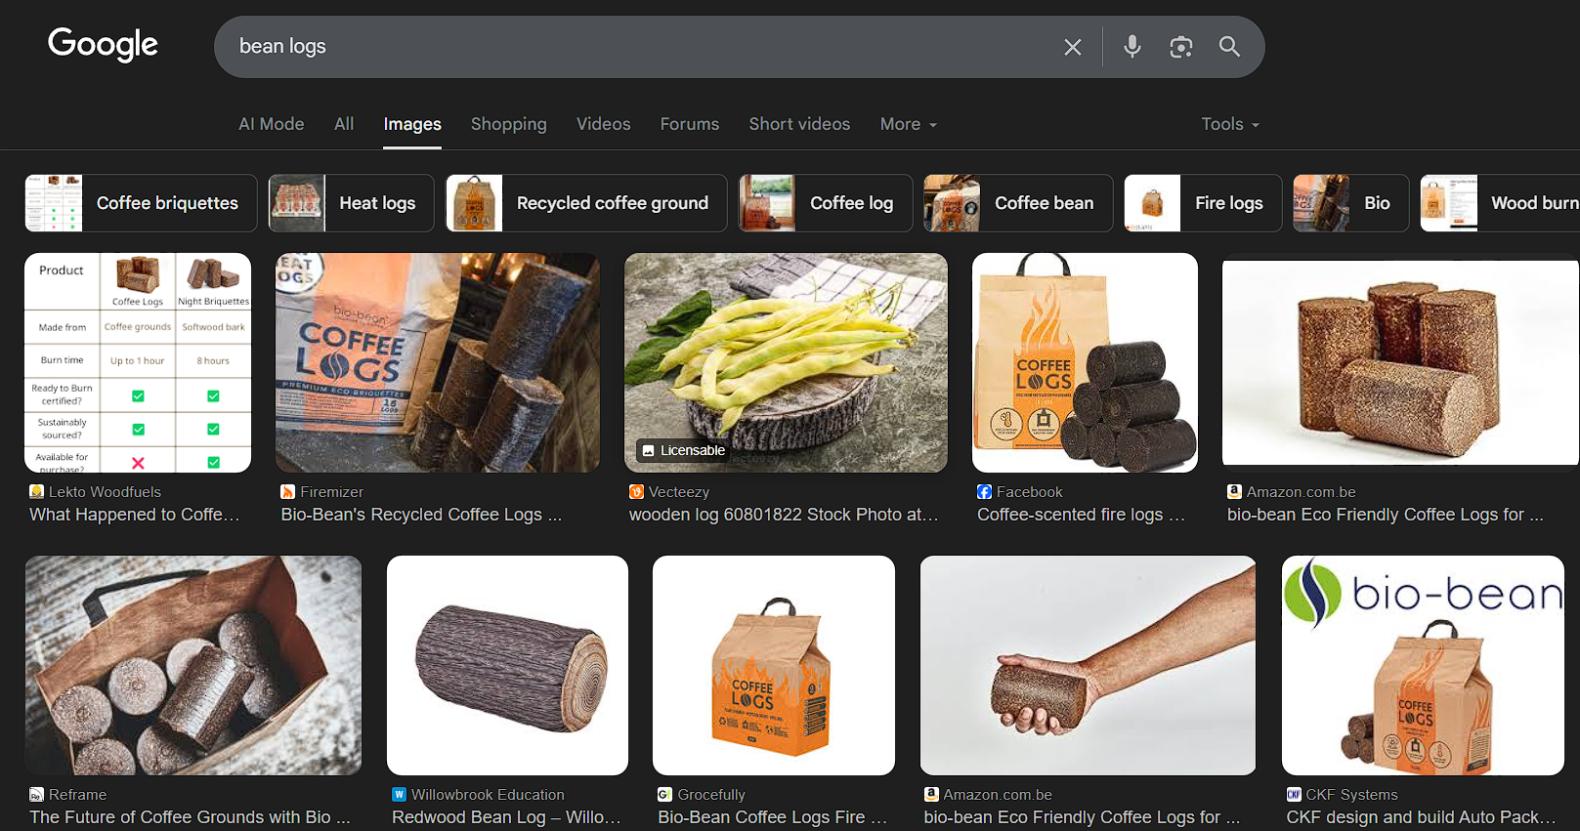Viewport: 1580px width, 831px height.
Task: Open the Willowbrook Education favicon
Action: [399, 795]
